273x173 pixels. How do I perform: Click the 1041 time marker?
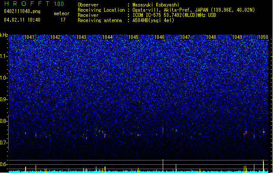[x=29, y=37]
